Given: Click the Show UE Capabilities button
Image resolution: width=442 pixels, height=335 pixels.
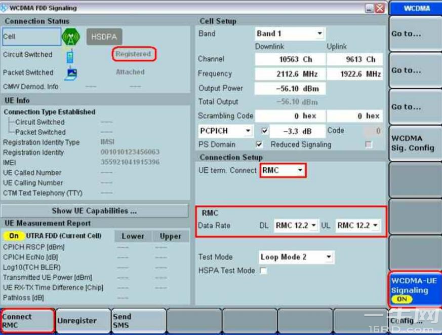Looking at the screenshot, I should (94, 211).
